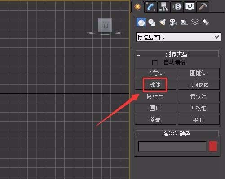Switch to the Modify panel tab

point(151,7)
